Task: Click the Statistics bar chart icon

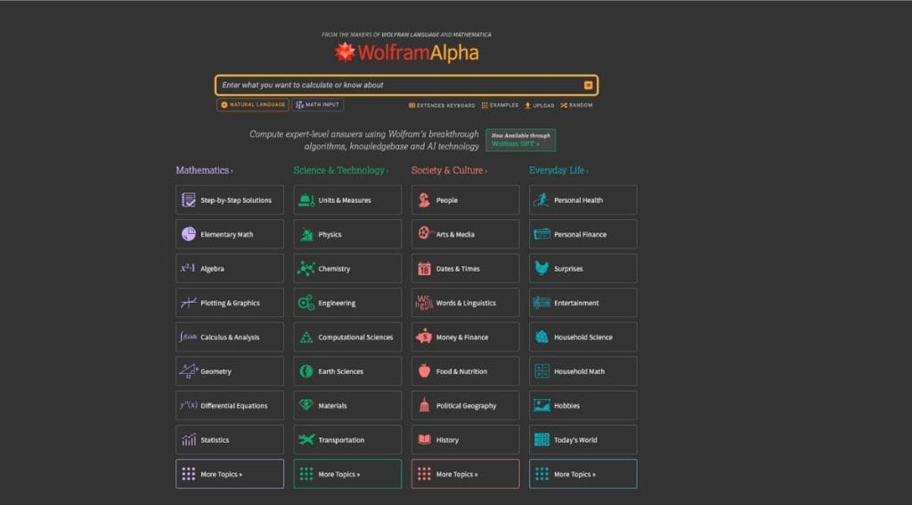Action: tap(189, 440)
